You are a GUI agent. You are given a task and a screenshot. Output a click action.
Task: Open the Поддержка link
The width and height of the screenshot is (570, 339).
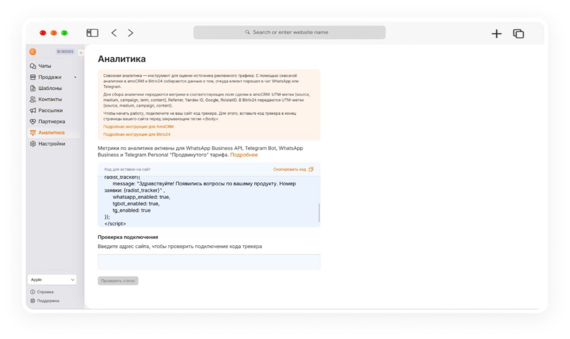(x=48, y=301)
